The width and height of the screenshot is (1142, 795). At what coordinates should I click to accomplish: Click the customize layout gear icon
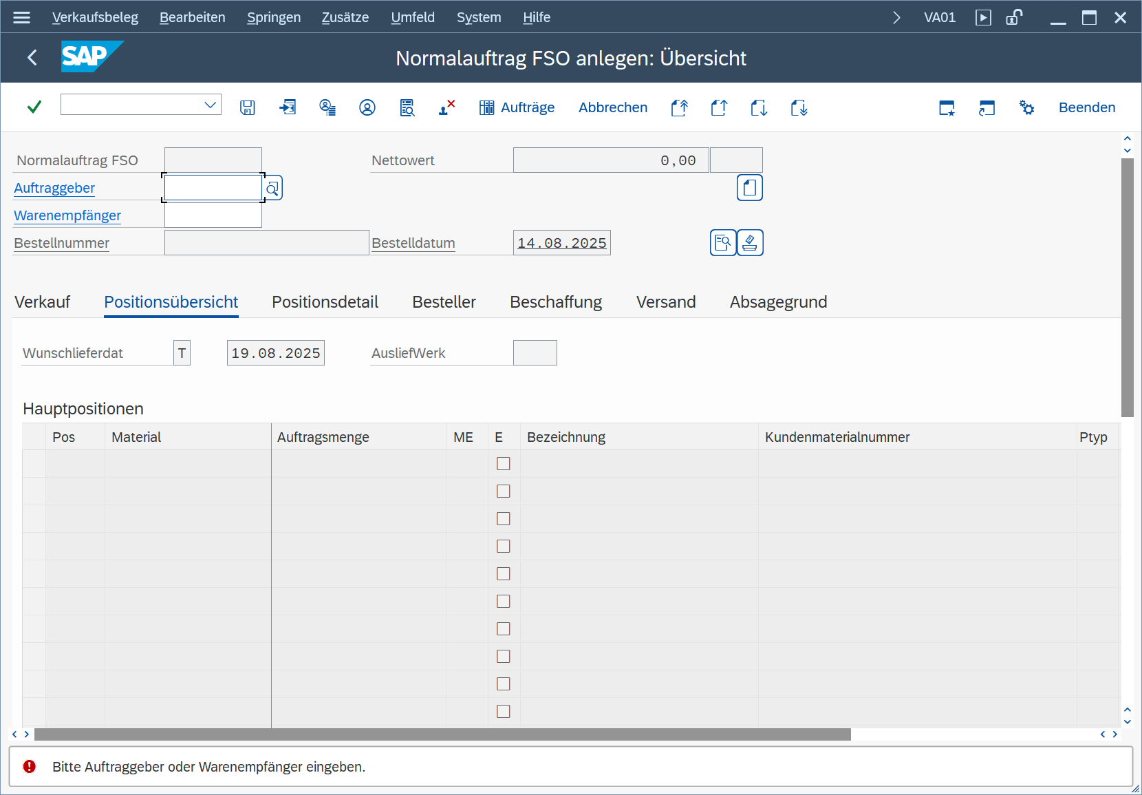(1026, 107)
